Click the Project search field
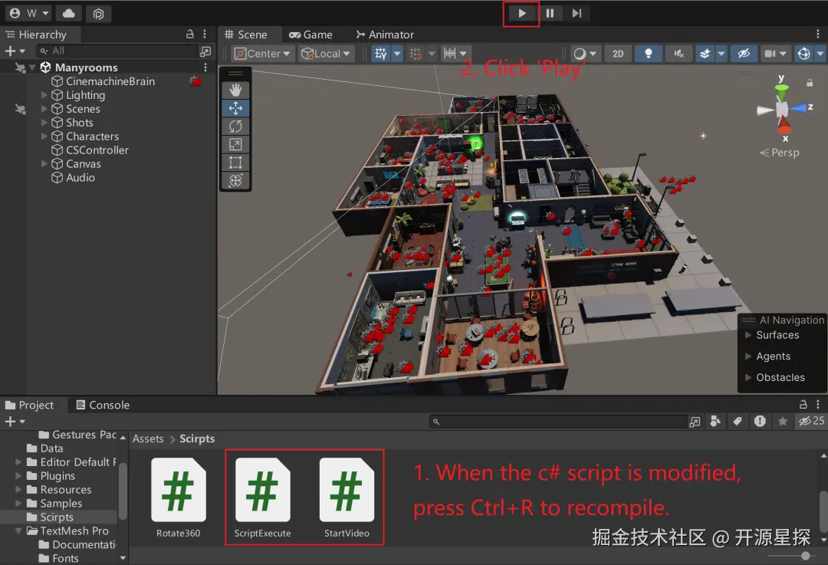828x565 pixels. tap(557, 422)
